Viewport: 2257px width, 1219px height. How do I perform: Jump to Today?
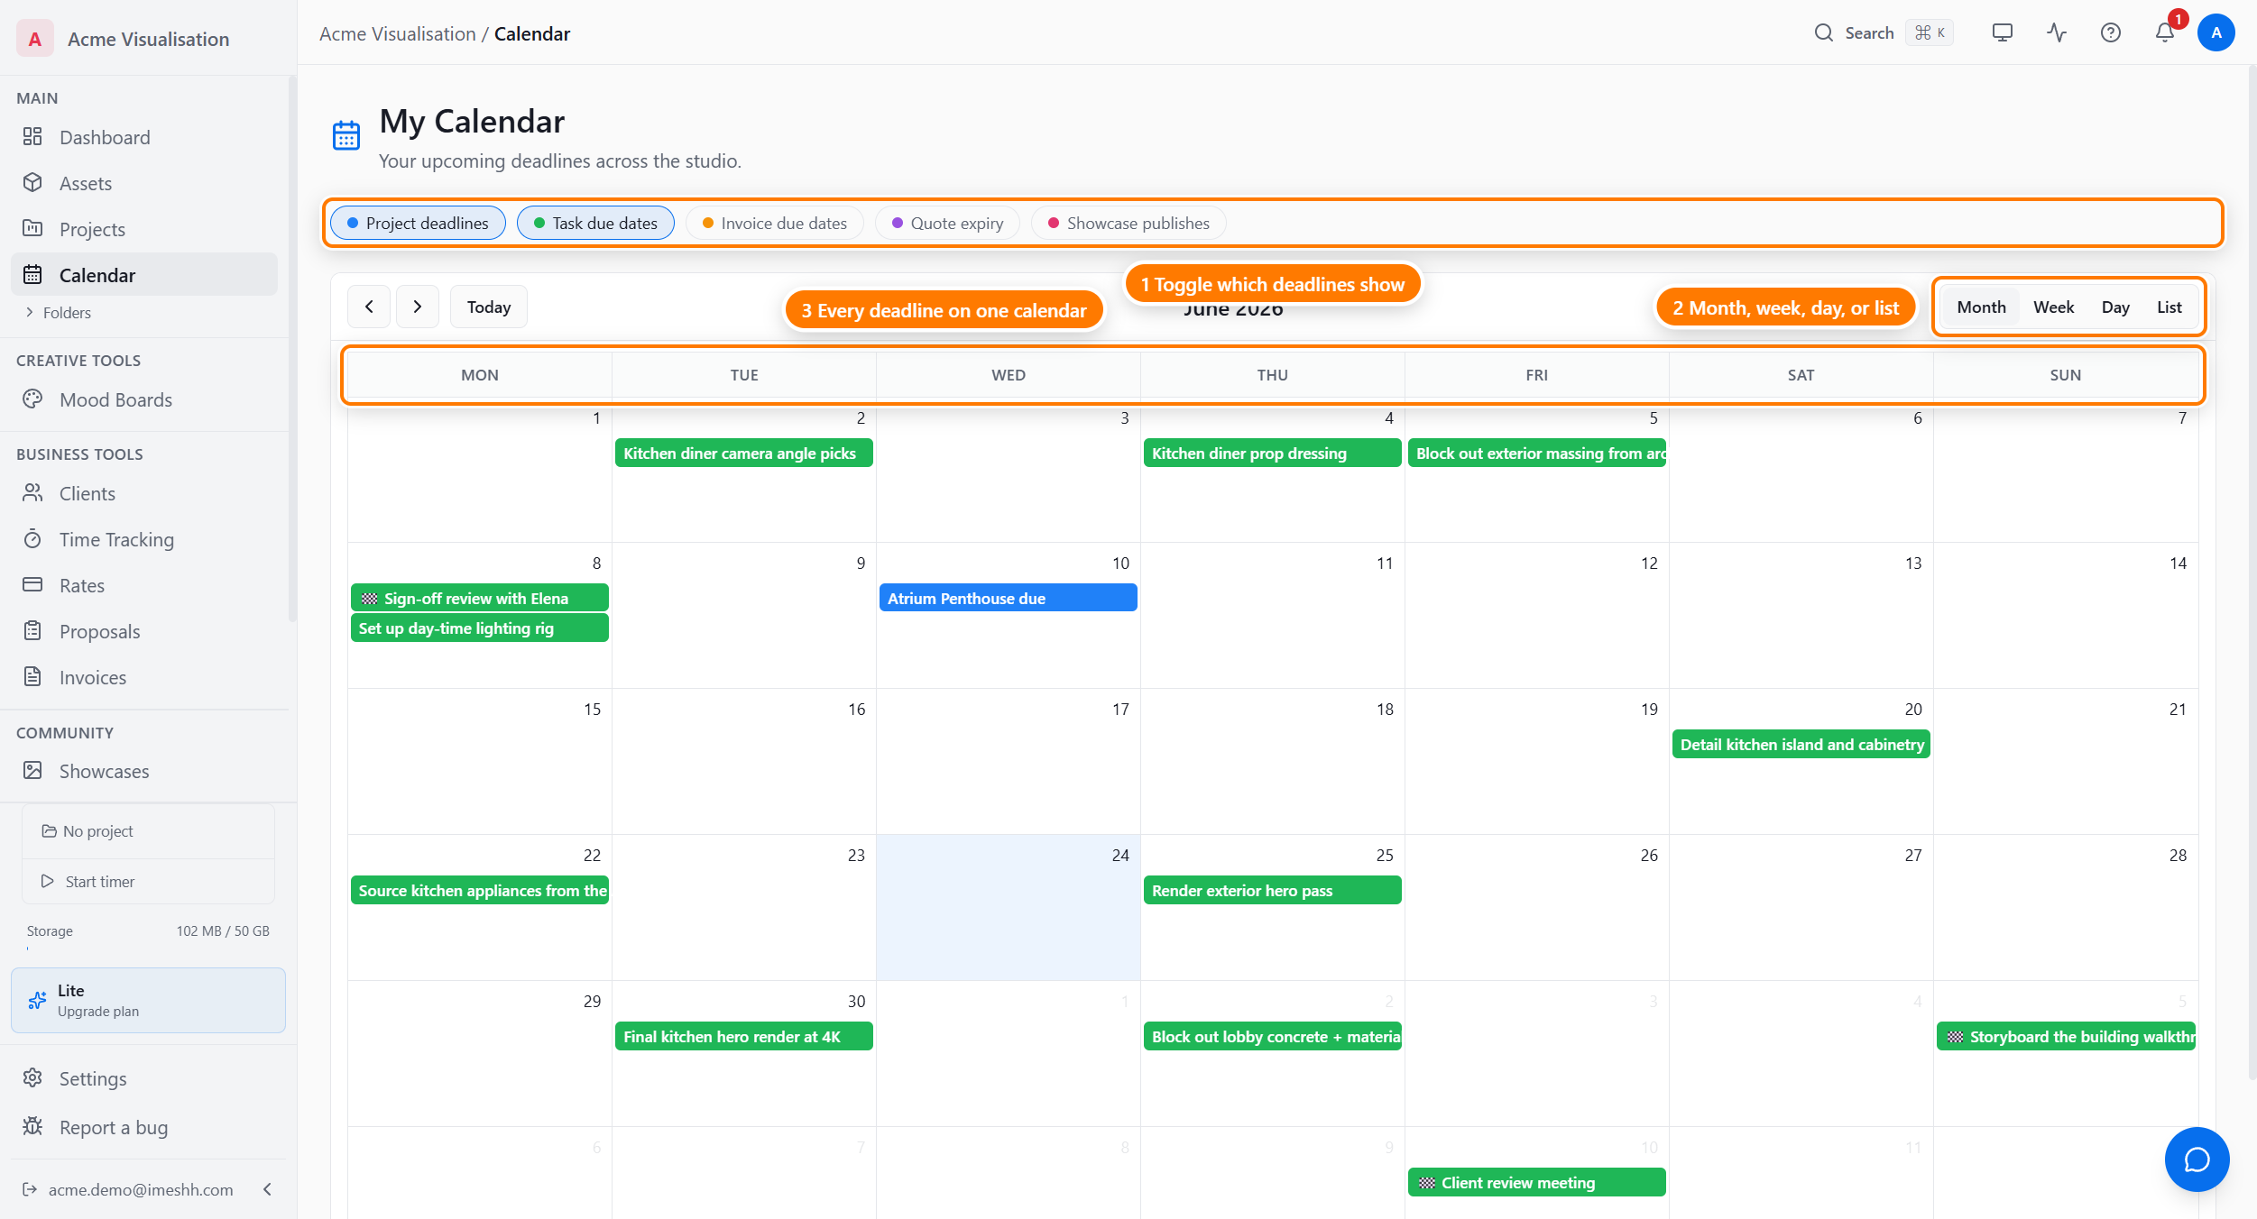pyautogui.click(x=489, y=307)
